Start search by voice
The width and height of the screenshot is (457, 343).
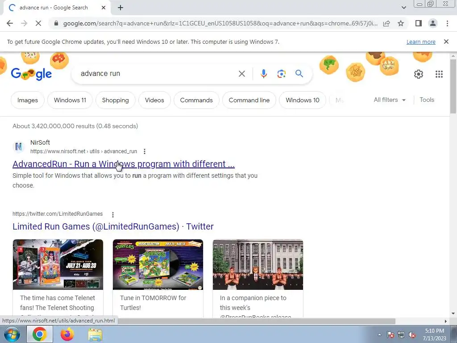263,74
